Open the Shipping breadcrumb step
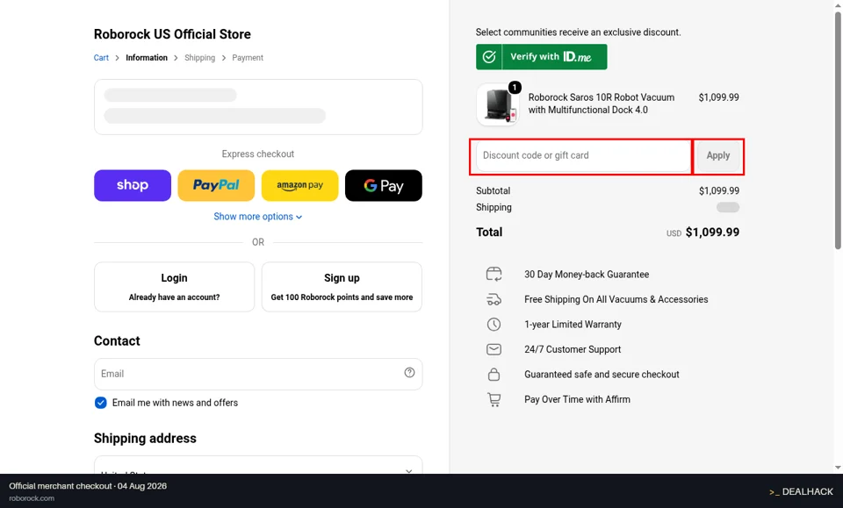This screenshot has width=843, height=508. [x=199, y=57]
